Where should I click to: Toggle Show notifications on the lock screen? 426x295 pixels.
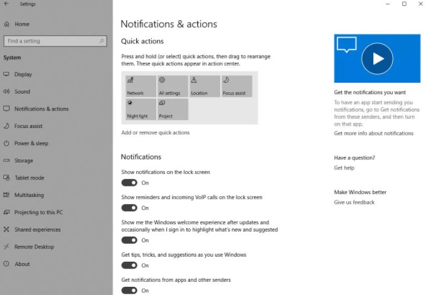click(x=129, y=183)
